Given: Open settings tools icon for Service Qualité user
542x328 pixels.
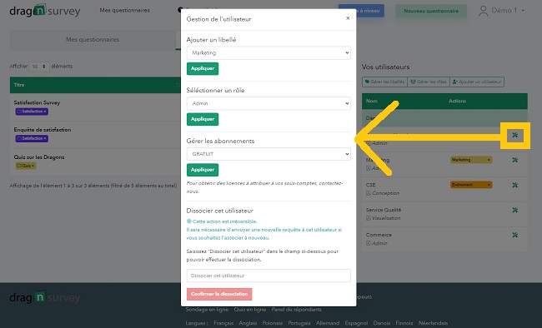Looking at the screenshot, I should pyautogui.click(x=515, y=210).
